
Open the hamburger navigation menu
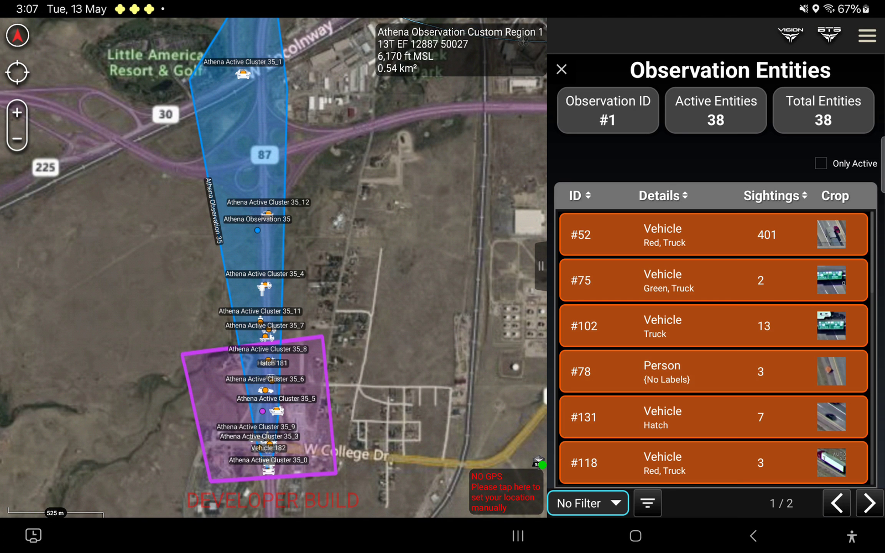click(x=867, y=35)
